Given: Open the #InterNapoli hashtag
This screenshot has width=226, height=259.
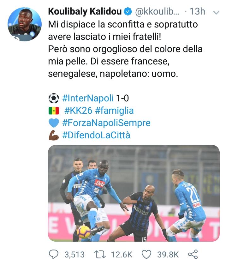Looking at the screenshot, I should [x=88, y=98].
